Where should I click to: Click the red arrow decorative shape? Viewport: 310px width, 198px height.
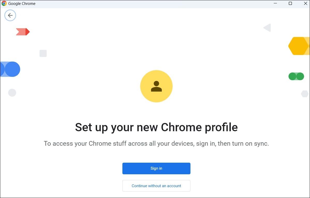(x=23, y=32)
